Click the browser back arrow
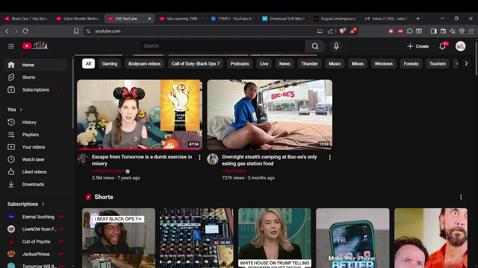This screenshot has width=478, height=268. (x=7, y=31)
